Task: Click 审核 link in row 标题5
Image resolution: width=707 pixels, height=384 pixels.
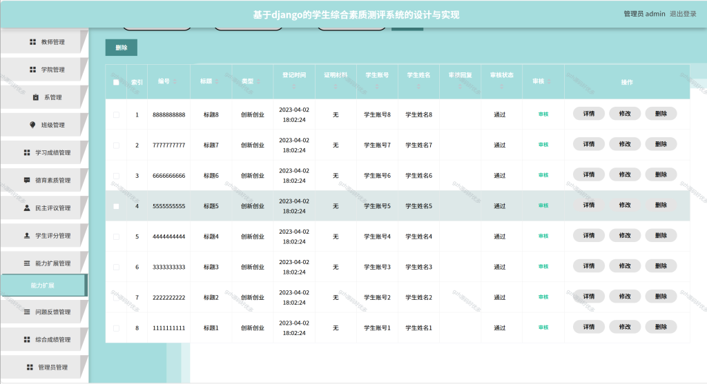Action: (543, 205)
